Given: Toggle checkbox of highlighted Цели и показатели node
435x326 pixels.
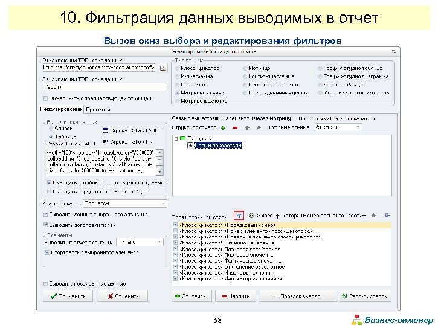Looking at the screenshot, I should point(190,145).
